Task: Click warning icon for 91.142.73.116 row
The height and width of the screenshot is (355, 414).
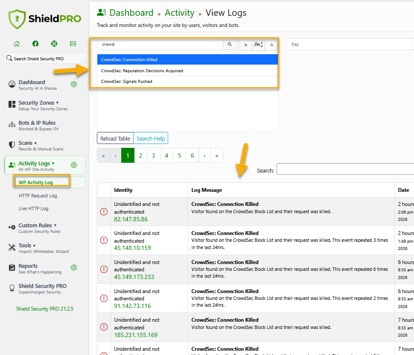Action: 104,299
